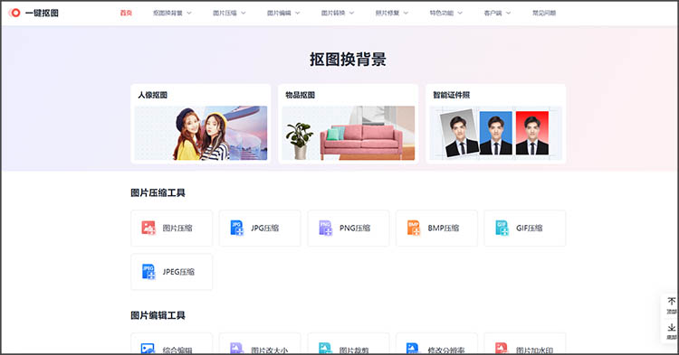Viewport: 679px width, 355px height.
Task: Open the JPG压缩 tool icon
Action: pos(237,228)
